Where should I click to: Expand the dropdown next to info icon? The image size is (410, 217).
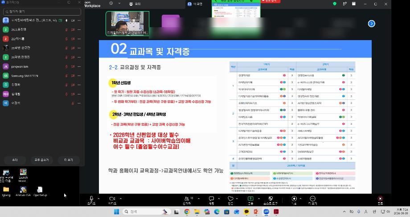click(119, 4)
